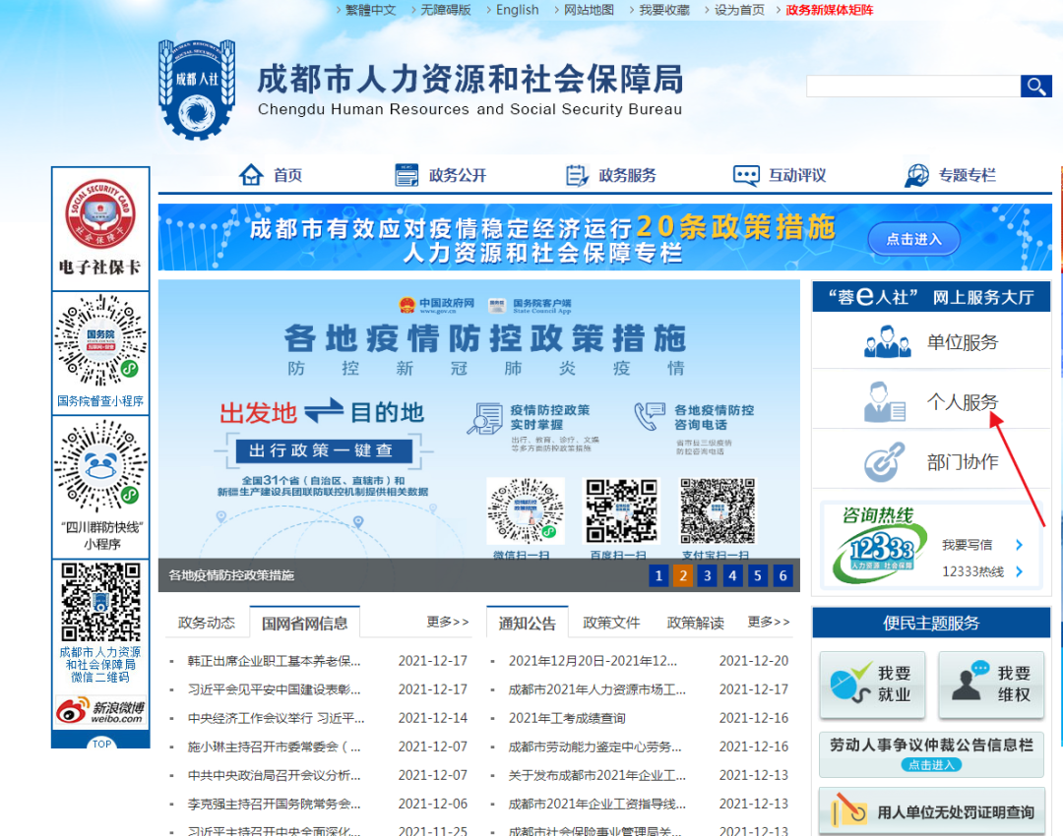Image resolution: width=1063 pixels, height=836 pixels.
Task: Open notice 成都市2021年人力资源市场工...
Action: [x=597, y=689]
